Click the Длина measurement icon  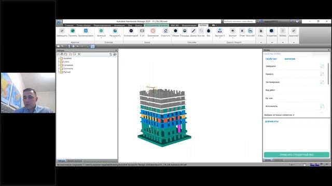(x=193, y=31)
